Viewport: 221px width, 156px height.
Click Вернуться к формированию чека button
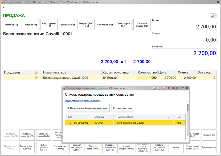click(87, 108)
